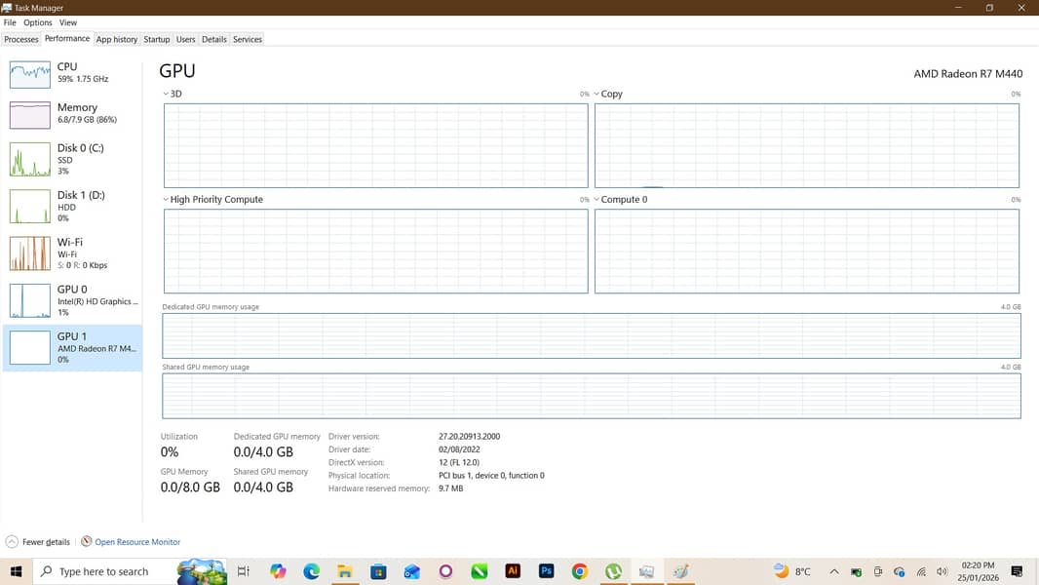Click the Fewer details chevron icon

pyautogui.click(x=12, y=542)
